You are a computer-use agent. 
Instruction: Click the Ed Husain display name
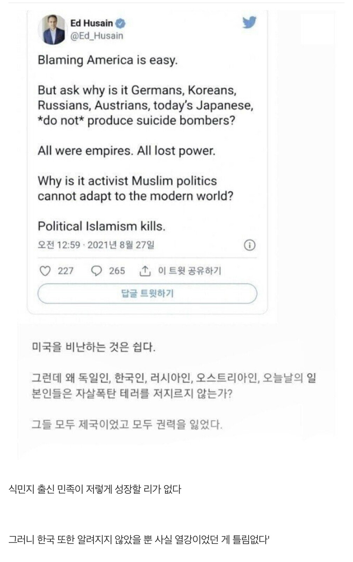click(x=91, y=23)
